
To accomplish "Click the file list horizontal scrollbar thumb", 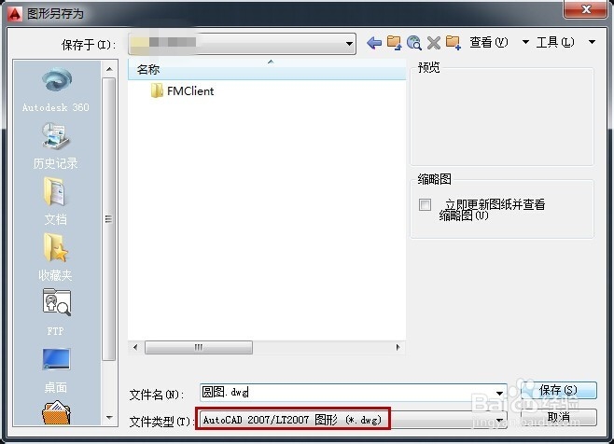I will point(199,347).
